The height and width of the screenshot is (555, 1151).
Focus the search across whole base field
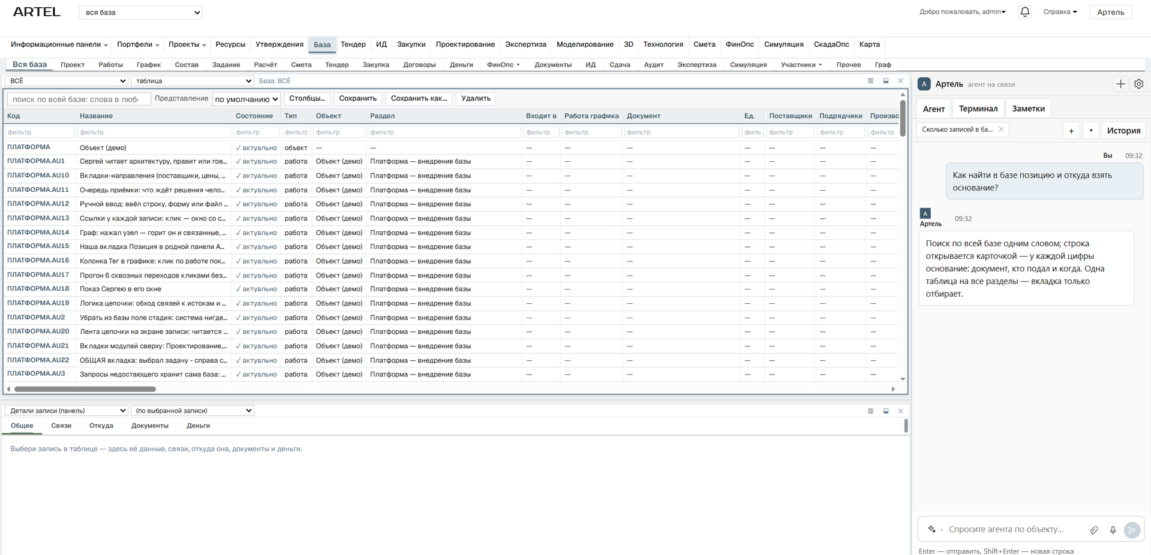point(79,99)
